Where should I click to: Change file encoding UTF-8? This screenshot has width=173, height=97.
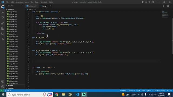coord(138,91)
